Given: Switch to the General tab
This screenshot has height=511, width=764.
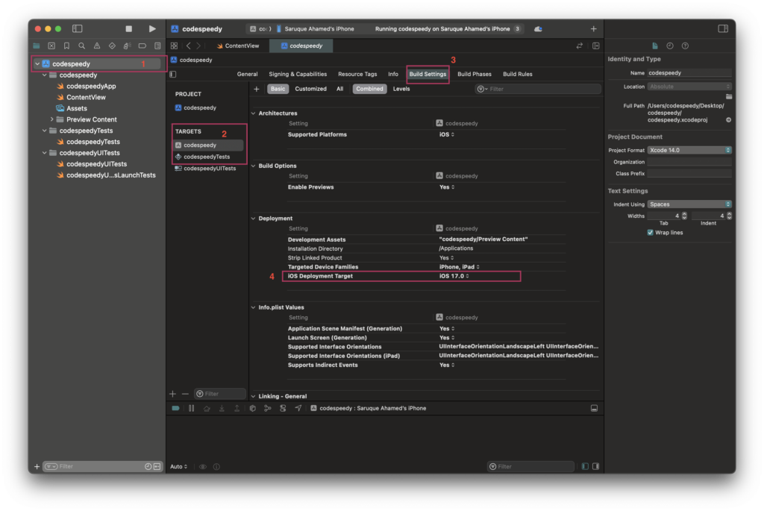Looking at the screenshot, I should [x=247, y=74].
